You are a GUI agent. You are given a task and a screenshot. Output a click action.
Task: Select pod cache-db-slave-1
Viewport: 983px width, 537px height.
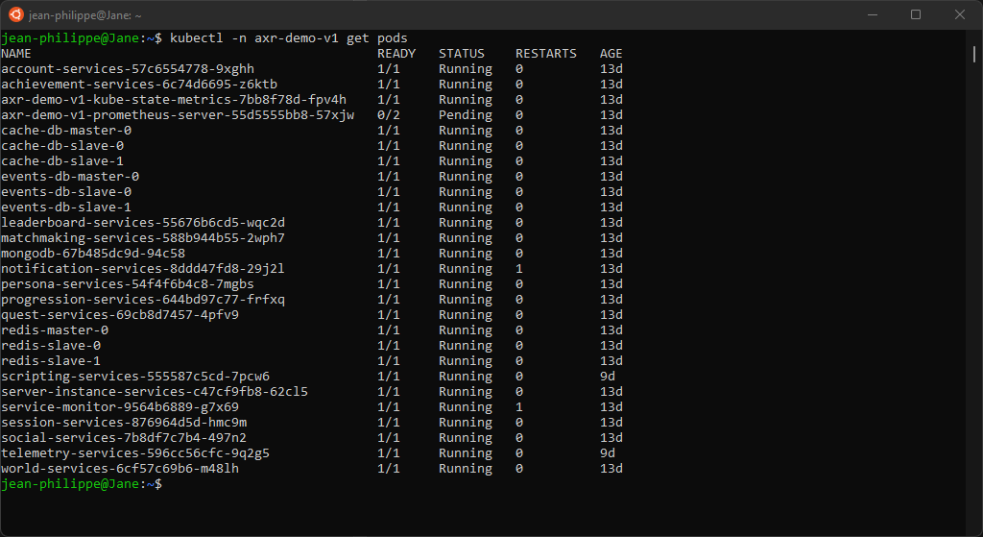(x=62, y=161)
